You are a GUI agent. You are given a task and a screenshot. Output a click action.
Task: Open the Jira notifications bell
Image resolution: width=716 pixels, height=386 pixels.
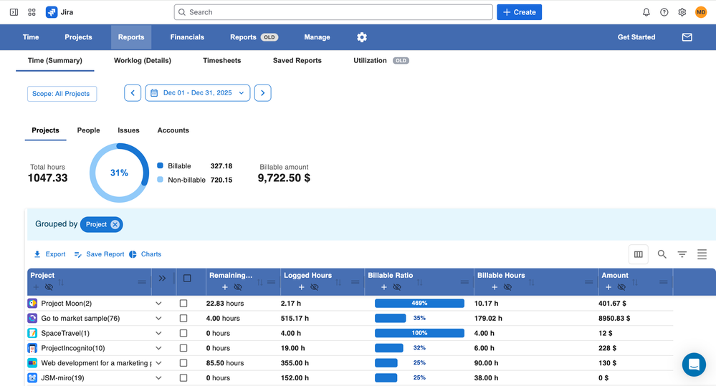click(646, 12)
